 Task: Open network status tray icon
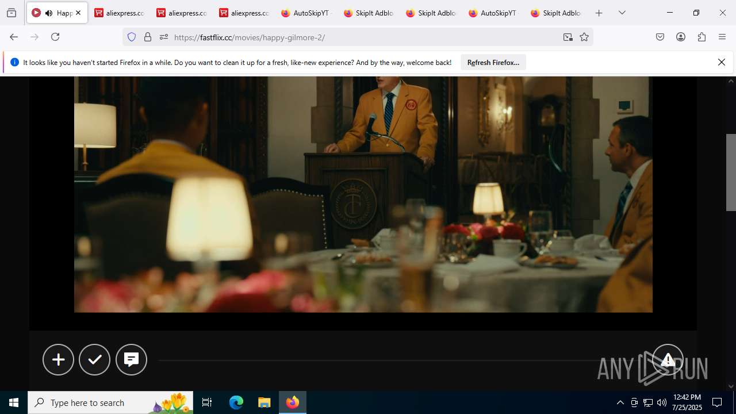click(648, 402)
